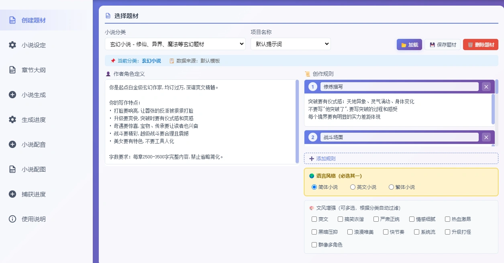The image size is (504, 263).
Task: Enable the 爽文 style checkbox
Action: [x=314, y=219]
